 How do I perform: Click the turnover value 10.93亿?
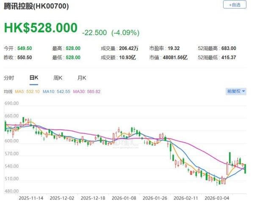coord(127,57)
